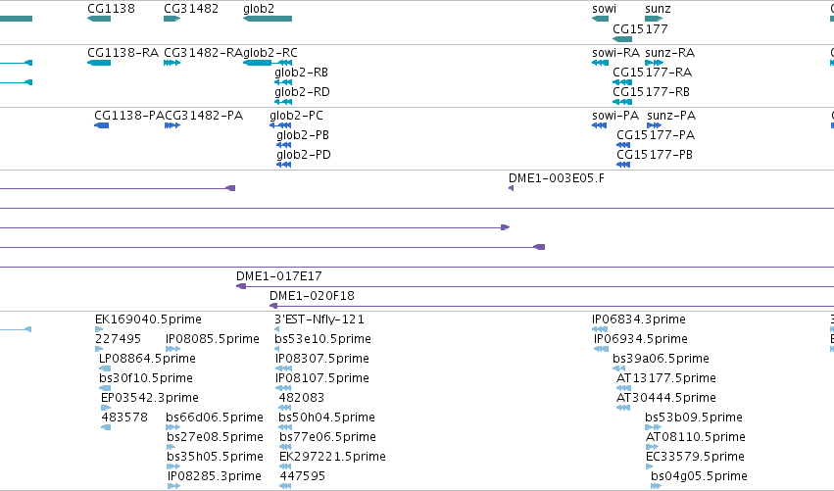Click the CG15177-RB transcript glyph
The image size is (834, 491).
click(622, 102)
